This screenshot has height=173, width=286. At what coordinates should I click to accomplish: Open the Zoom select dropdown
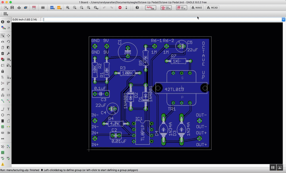(x=96, y=8)
